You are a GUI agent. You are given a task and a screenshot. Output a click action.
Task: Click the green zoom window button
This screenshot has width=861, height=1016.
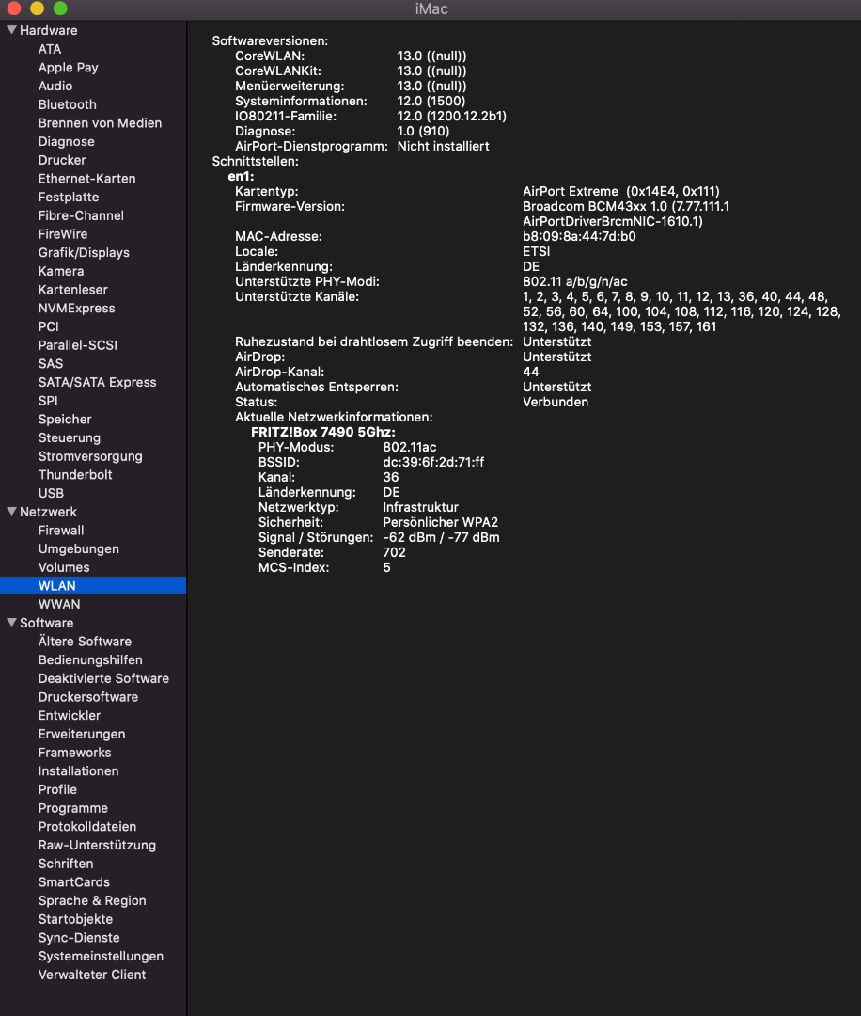click(x=60, y=8)
